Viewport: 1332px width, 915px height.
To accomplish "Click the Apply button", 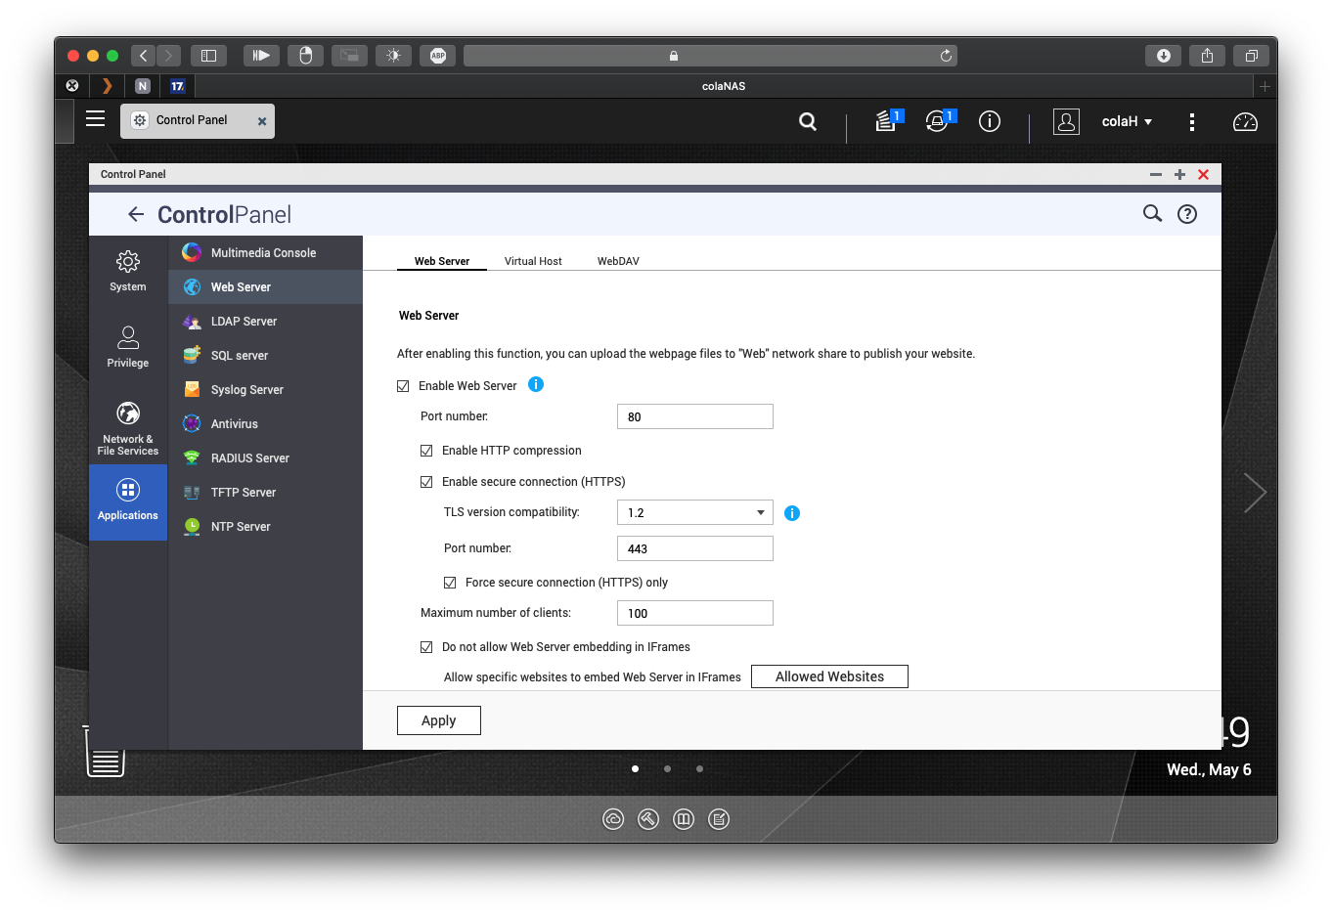I will (x=438, y=720).
